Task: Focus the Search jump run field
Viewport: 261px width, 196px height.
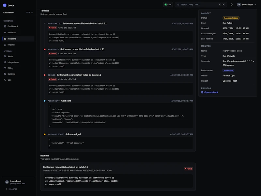Action: pyautogui.click(x=201, y=5)
